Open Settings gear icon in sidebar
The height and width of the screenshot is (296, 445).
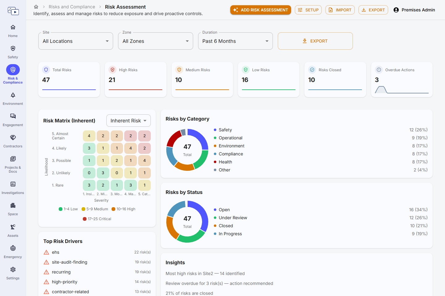(x=13, y=269)
